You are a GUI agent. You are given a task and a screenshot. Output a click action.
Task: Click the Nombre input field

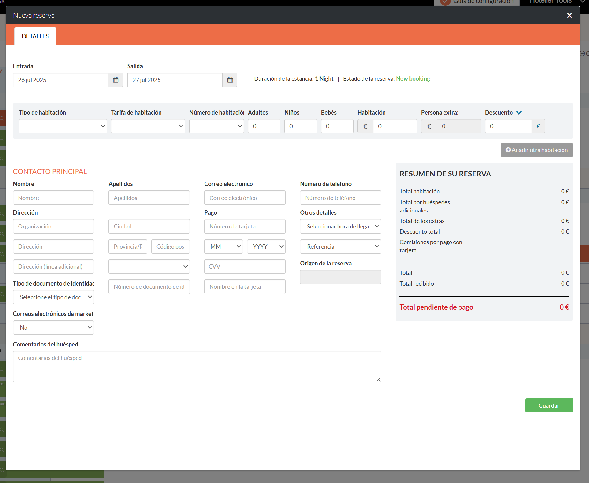click(53, 198)
